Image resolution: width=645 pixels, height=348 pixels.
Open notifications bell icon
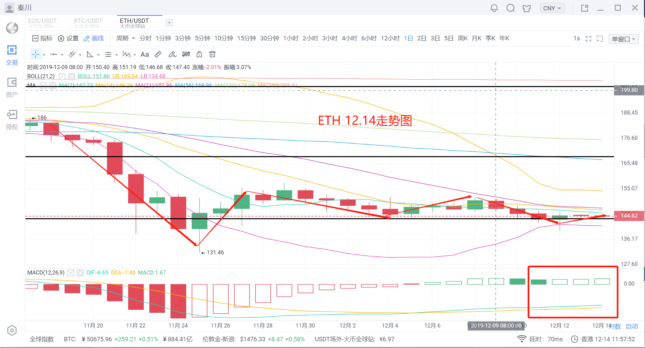click(494, 8)
